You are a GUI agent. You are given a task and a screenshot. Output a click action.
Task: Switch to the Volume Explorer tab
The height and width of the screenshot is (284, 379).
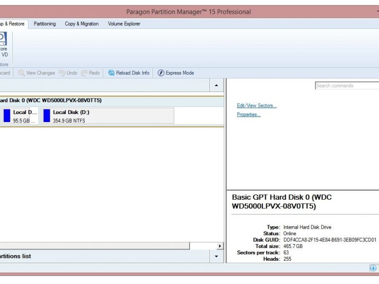[x=124, y=24]
